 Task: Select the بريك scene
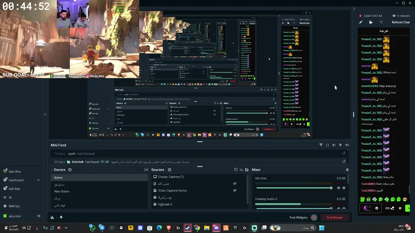[x=99, y=198]
